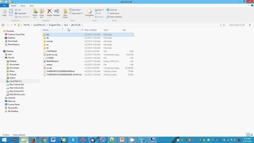
Task: Click Copy path in Clipboard group
Action: pos(21,13)
